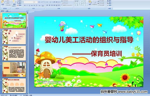Click the bullet list icon
This screenshot has height=96, width=150.
click(x=47, y=2)
